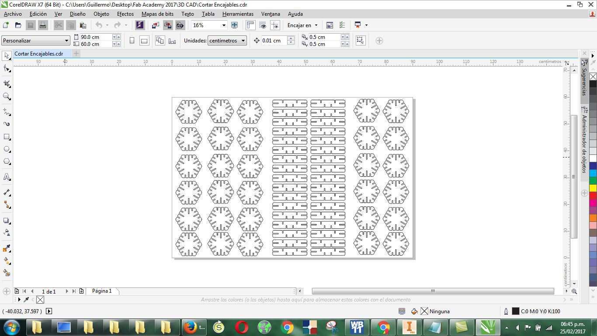Viewport: 597px width, 336px height.
Task: Expand the cursor coordinates flyout arrow
Action: click(x=49, y=311)
